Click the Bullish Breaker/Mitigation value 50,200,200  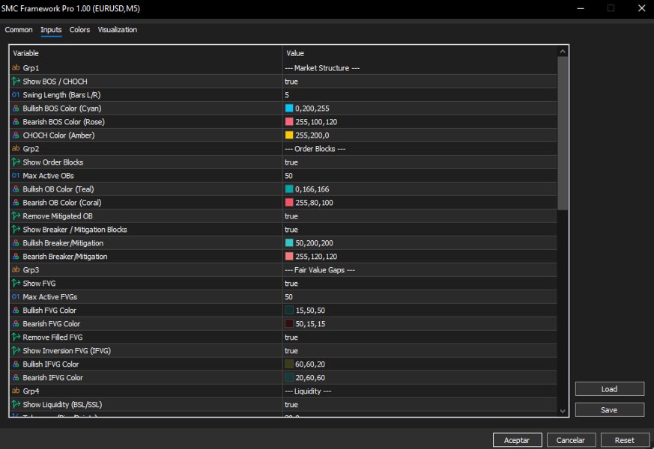point(314,243)
